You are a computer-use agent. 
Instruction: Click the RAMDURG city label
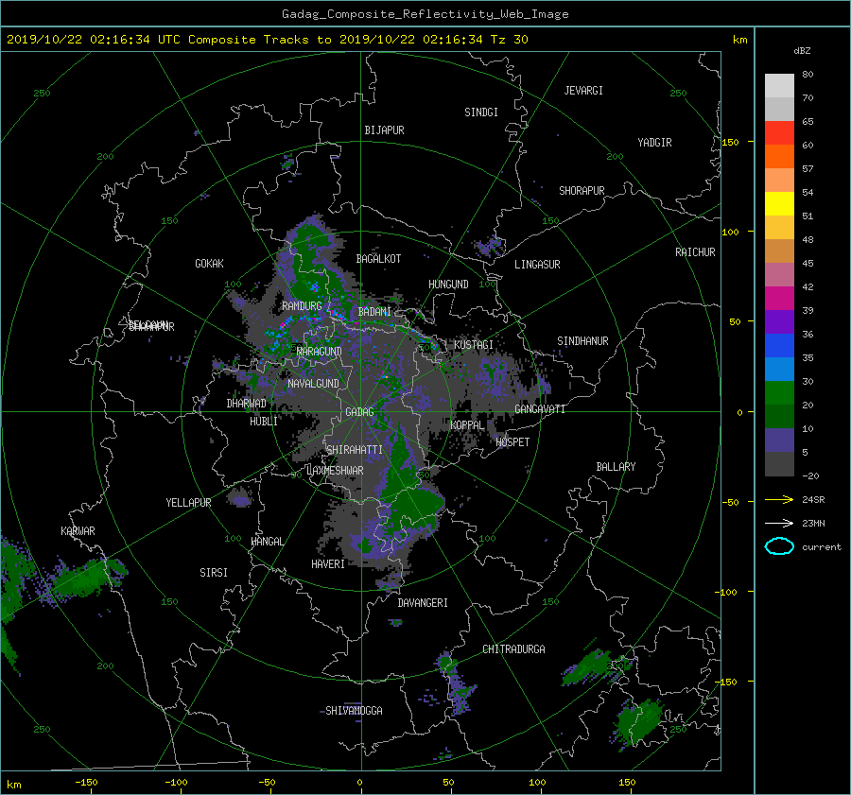[302, 306]
